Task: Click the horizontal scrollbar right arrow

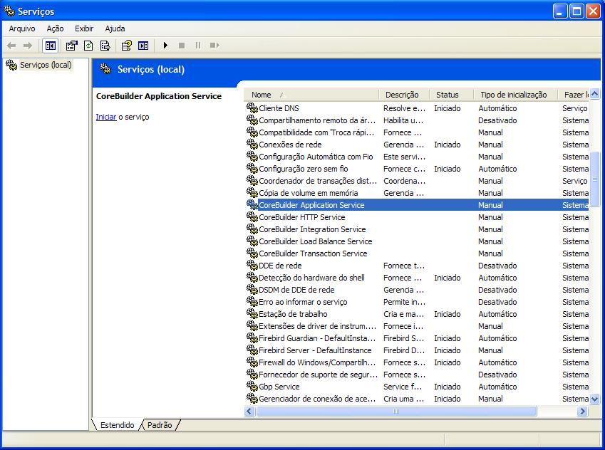Action: 582,412
